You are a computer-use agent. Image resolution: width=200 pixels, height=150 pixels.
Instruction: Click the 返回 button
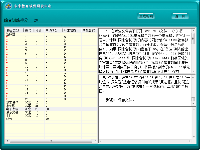coord(180,16)
